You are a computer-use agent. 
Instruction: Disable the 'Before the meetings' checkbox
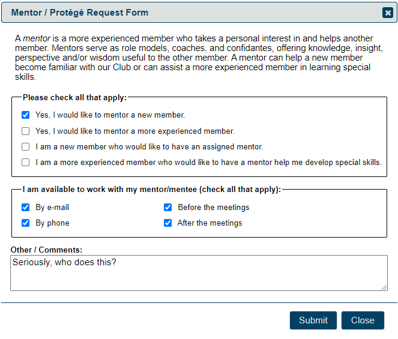click(x=167, y=208)
